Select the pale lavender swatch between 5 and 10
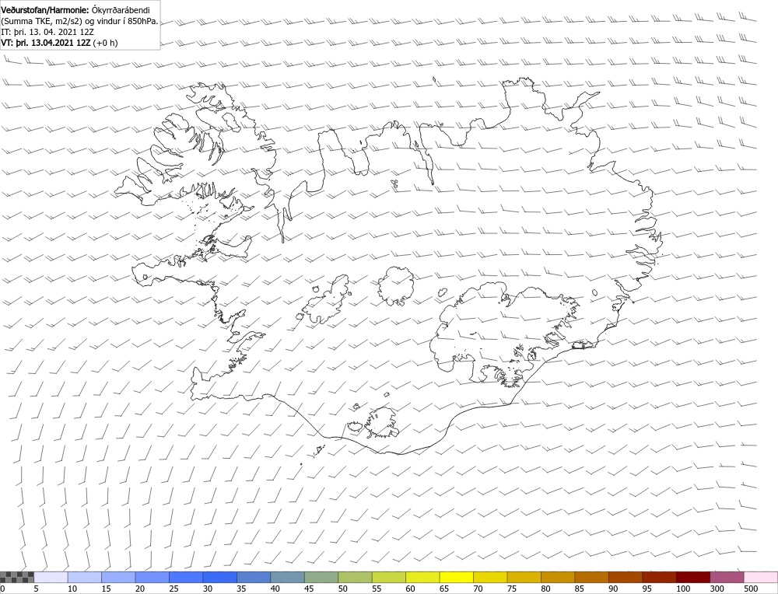Viewport: 778px width, 594px height. point(51,577)
